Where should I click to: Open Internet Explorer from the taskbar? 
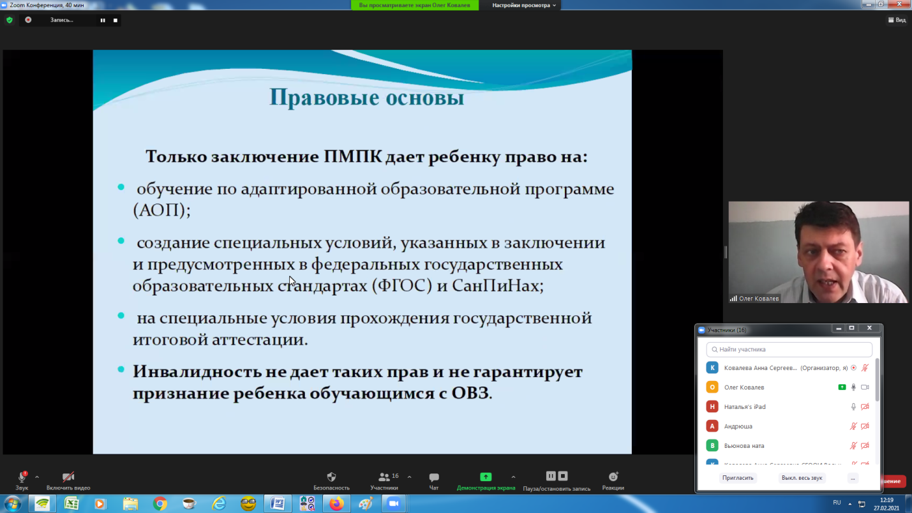[219, 503]
